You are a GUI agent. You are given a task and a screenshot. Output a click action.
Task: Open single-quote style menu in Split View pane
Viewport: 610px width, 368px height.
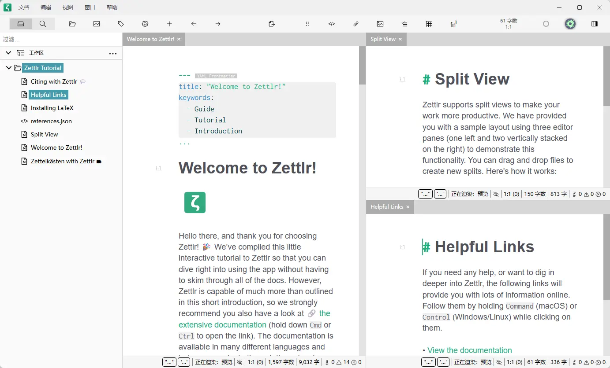440,194
